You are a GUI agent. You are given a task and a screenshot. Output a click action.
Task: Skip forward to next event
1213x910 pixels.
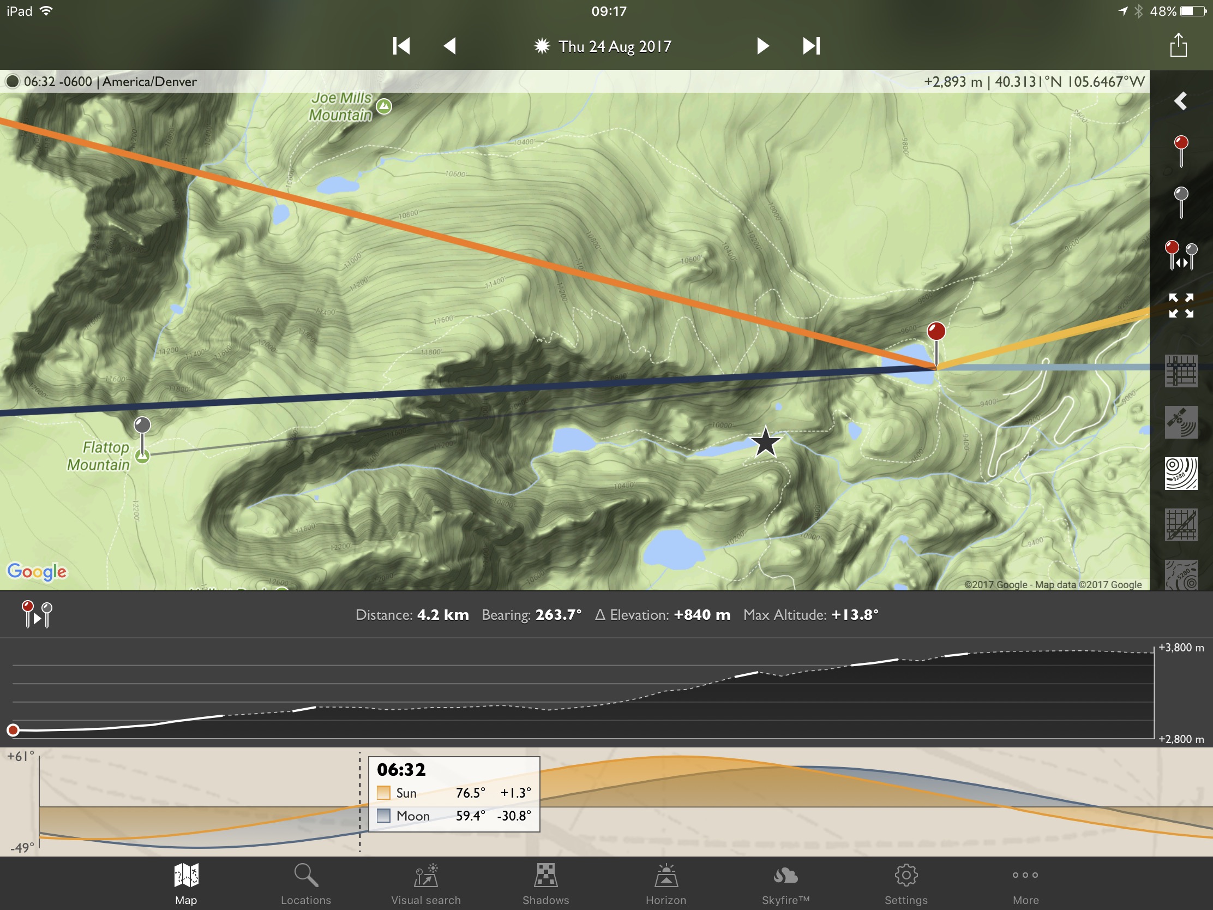coord(811,45)
